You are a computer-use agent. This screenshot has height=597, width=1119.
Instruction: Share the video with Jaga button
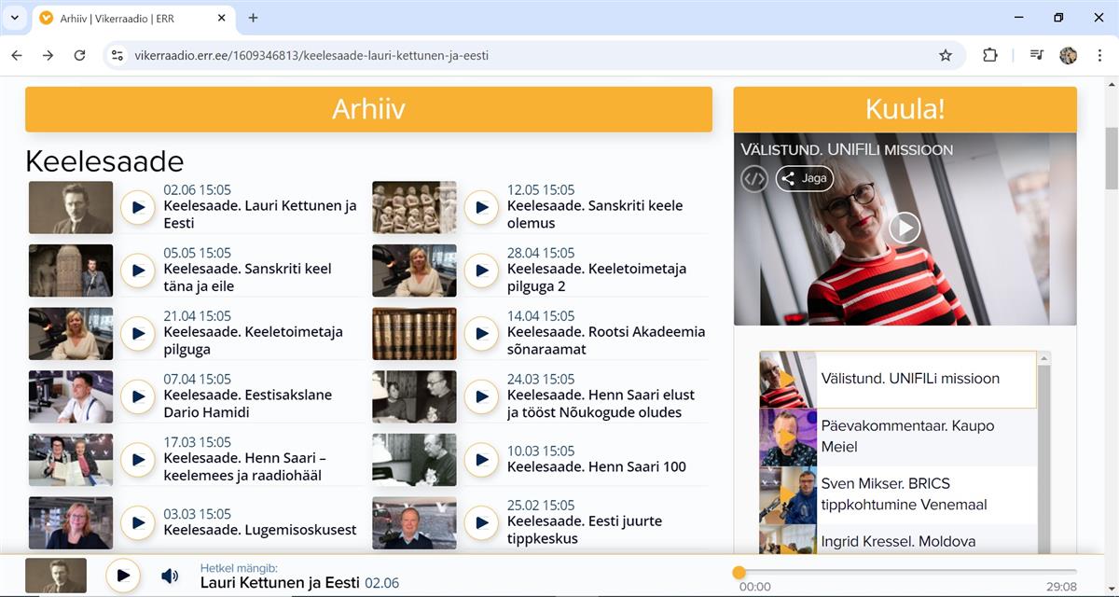point(805,178)
